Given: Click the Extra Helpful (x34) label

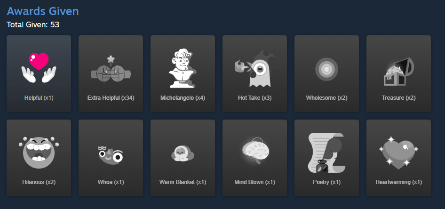Looking at the screenshot, I should pyautogui.click(x=111, y=98).
